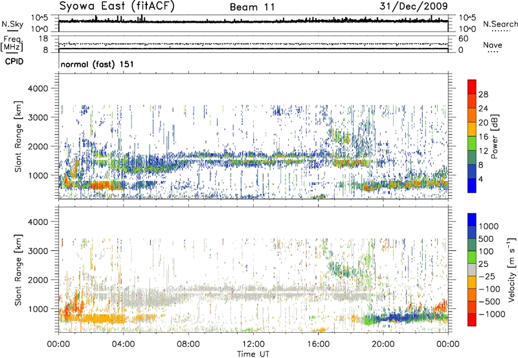The width and height of the screenshot is (518, 358).
Task: Click the N.Sky axis label
Action: point(12,24)
